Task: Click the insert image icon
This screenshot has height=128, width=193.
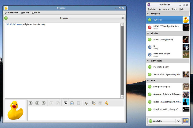Action: pyautogui.click(x=100, y=103)
